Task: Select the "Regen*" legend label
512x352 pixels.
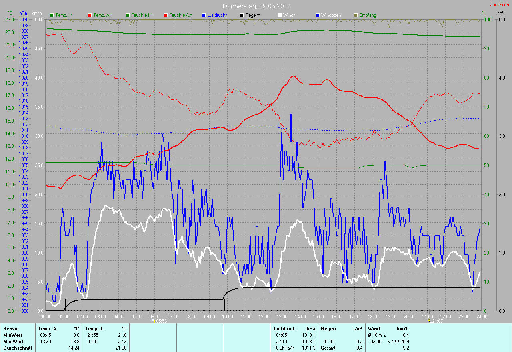Action: point(253,15)
